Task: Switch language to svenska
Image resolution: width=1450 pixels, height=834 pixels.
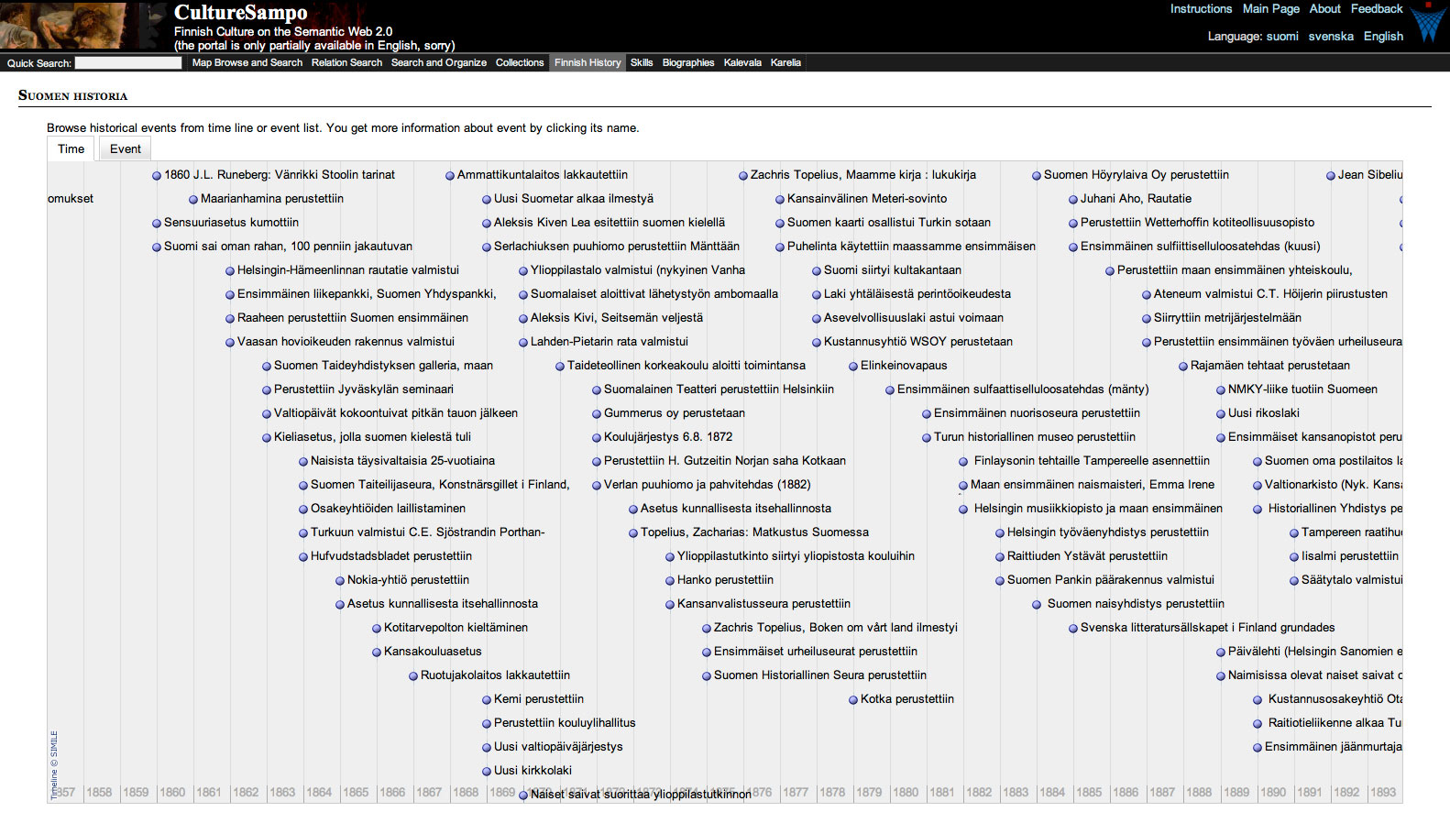Action: (1331, 36)
